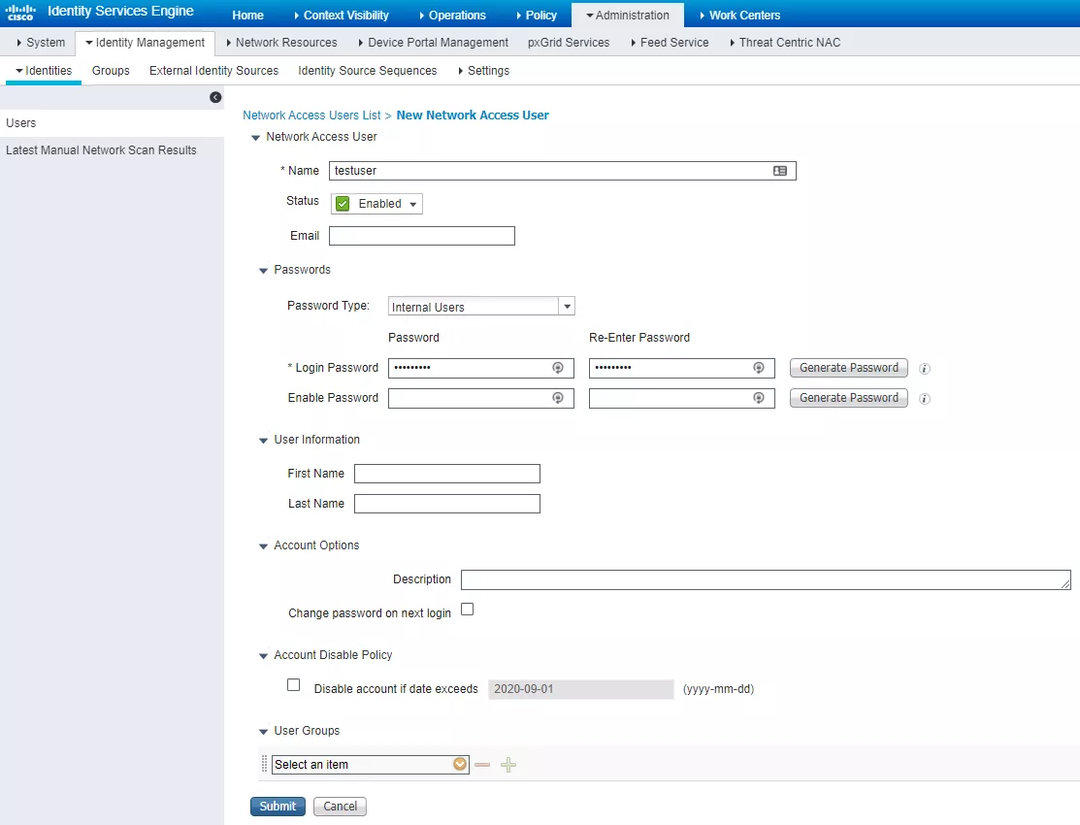Click info icon beside Enable Generate Password
Viewport: 1080px width, 825px height.
tap(925, 399)
